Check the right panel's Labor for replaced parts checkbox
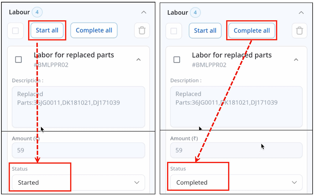 177,60
